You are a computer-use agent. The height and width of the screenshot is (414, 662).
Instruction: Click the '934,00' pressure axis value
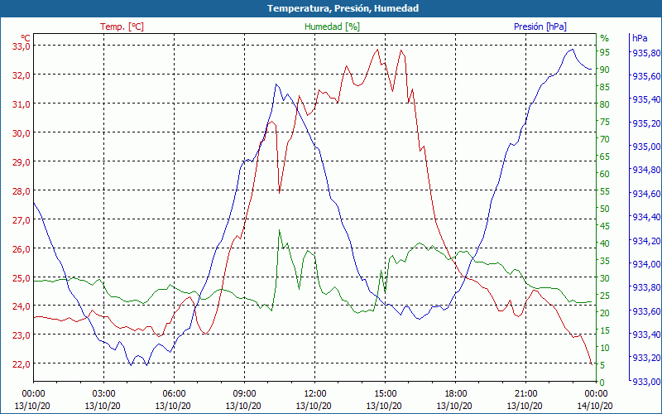[645, 264]
